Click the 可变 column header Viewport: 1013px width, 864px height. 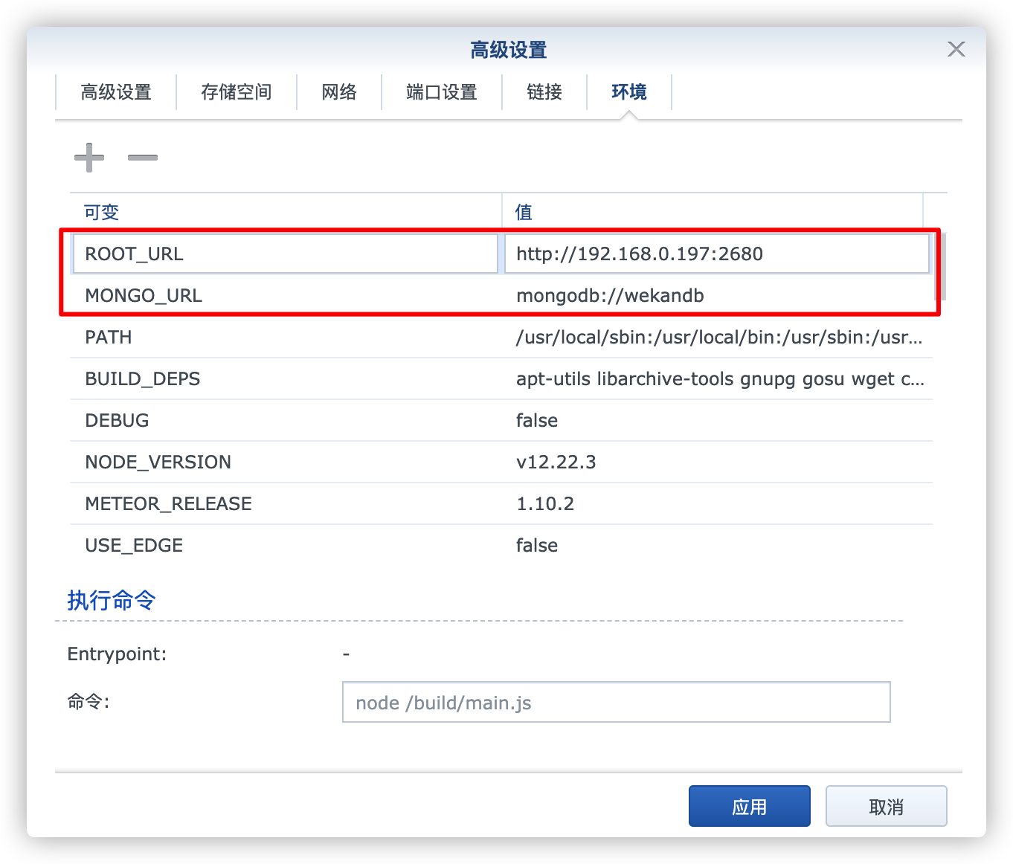101,212
